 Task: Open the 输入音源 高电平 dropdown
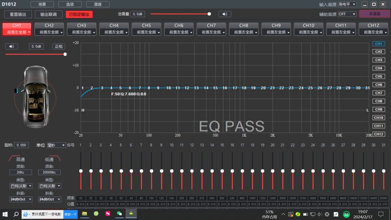pos(347,4)
